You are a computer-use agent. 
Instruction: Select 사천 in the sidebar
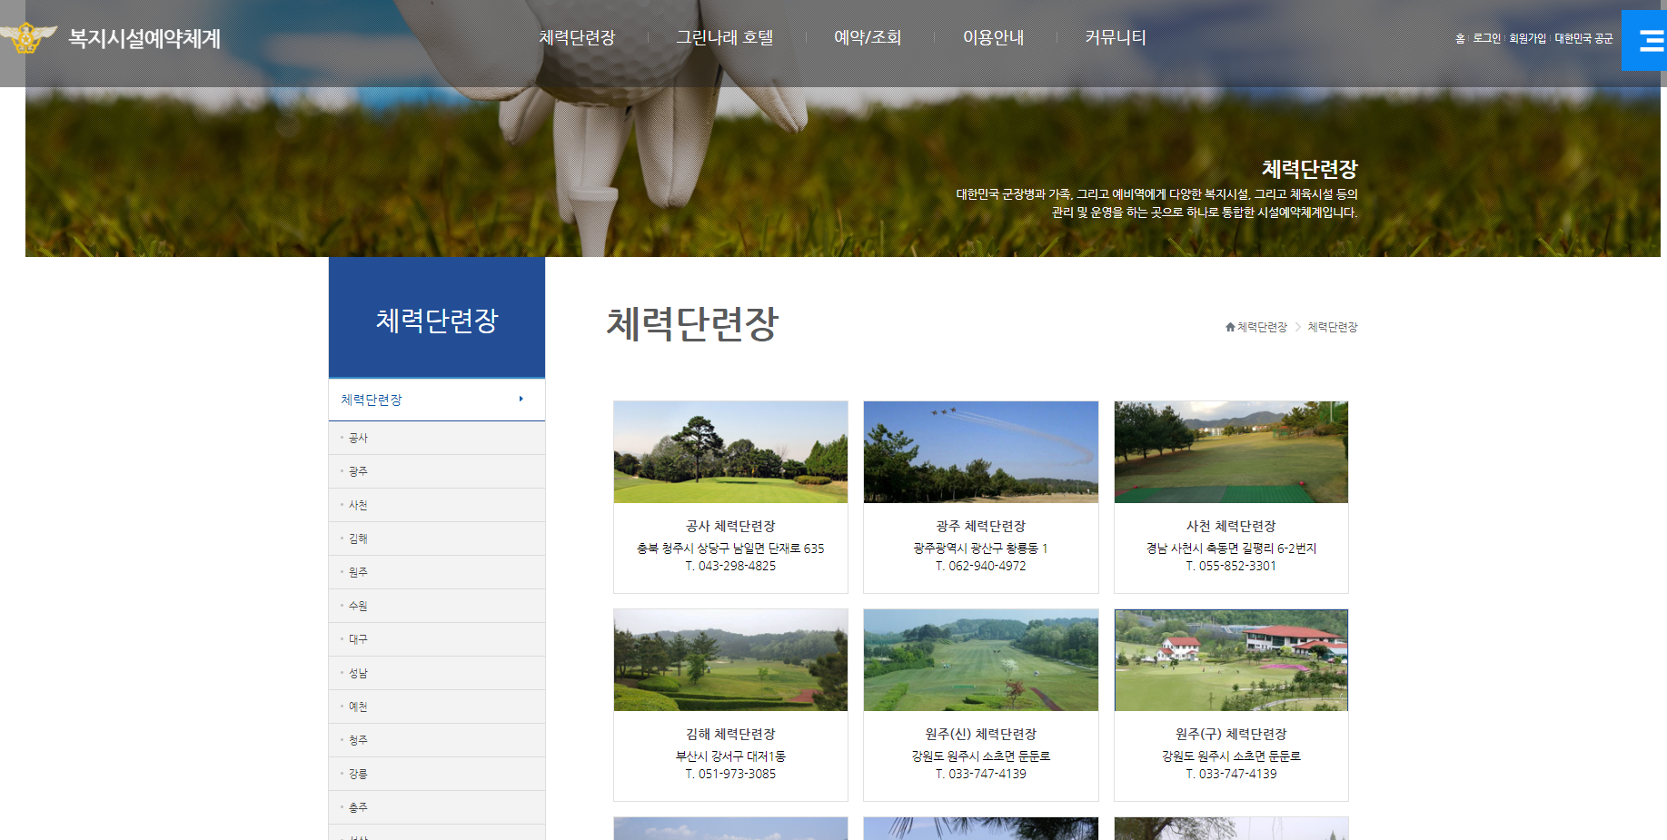point(437,505)
